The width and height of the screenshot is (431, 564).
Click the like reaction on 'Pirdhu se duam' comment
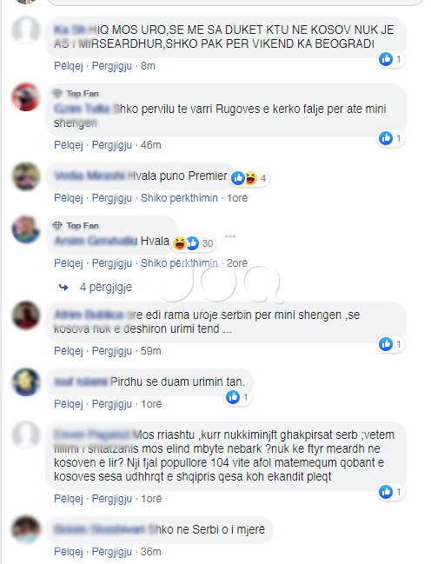[x=238, y=397]
